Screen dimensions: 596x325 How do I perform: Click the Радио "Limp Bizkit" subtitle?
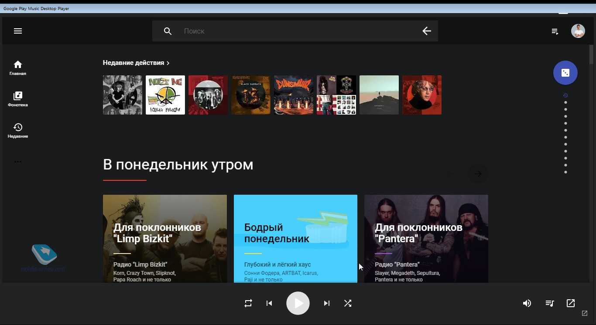coord(140,264)
